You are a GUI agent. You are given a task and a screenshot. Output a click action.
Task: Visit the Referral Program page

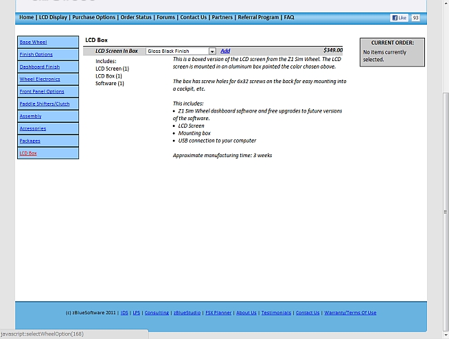click(x=258, y=17)
